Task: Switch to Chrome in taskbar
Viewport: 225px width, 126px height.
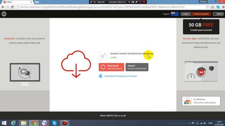Action: tap(34, 123)
